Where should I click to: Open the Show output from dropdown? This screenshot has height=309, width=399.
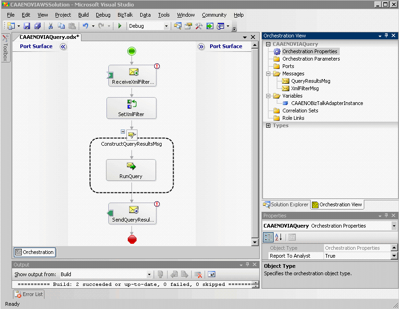click(x=150, y=274)
